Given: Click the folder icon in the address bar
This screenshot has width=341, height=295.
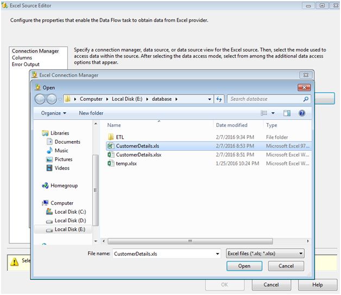Looking at the screenshot, I should (x=67, y=99).
